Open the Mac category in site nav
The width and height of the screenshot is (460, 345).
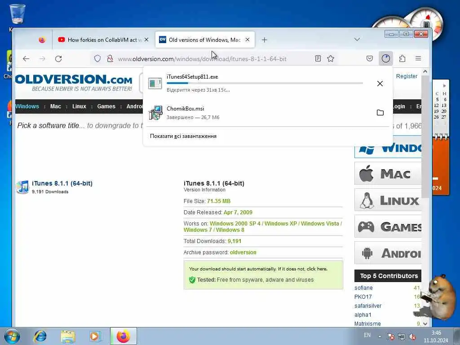click(x=55, y=106)
